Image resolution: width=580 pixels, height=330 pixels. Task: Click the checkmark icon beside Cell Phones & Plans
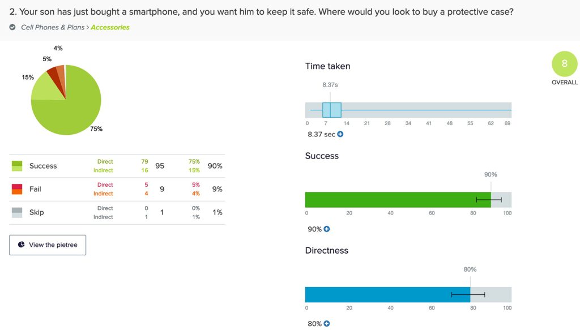point(12,27)
